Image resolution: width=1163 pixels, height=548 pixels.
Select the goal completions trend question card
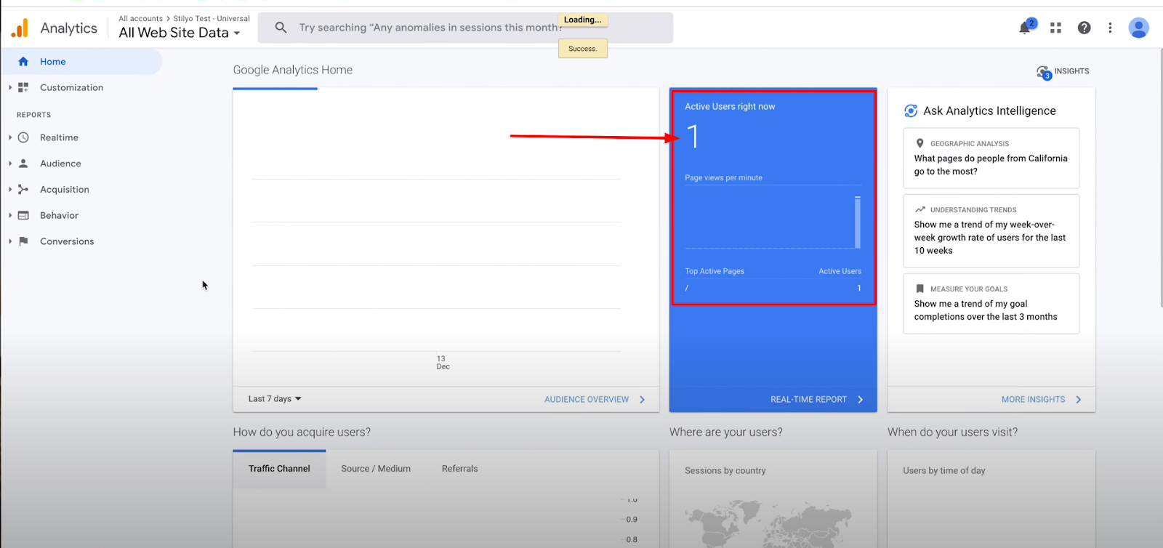tap(991, 304)
